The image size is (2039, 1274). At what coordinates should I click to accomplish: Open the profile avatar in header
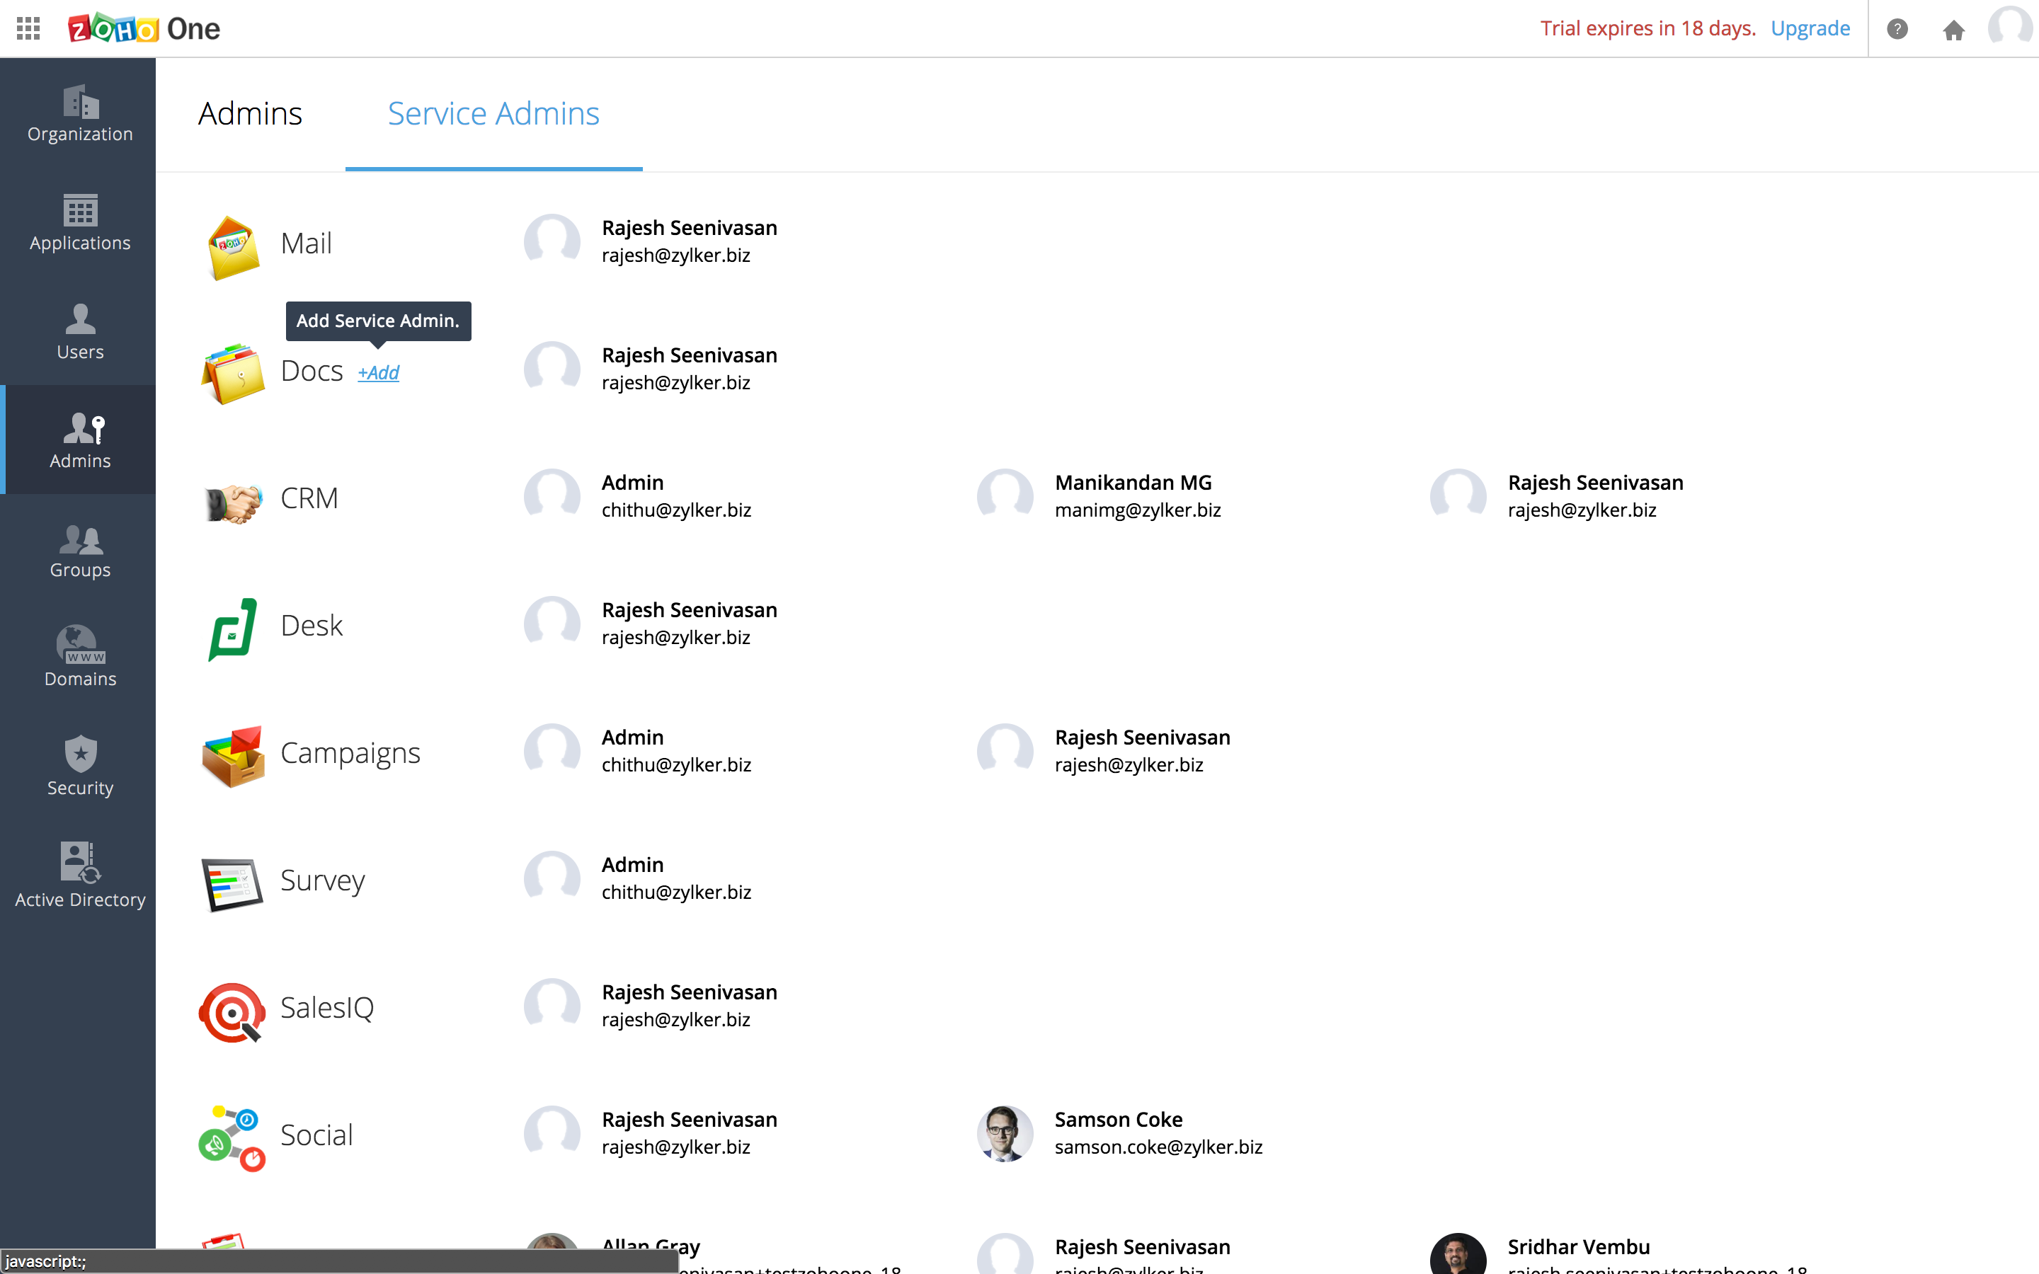2012,27
